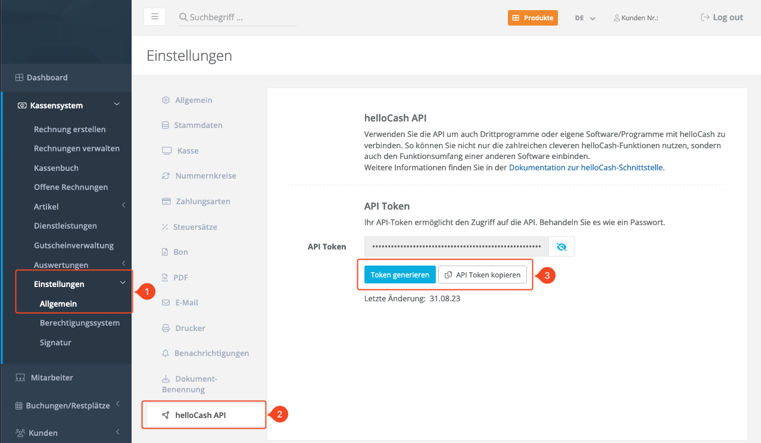
Task: Open the Produkte button
Action: coord(533,18)
